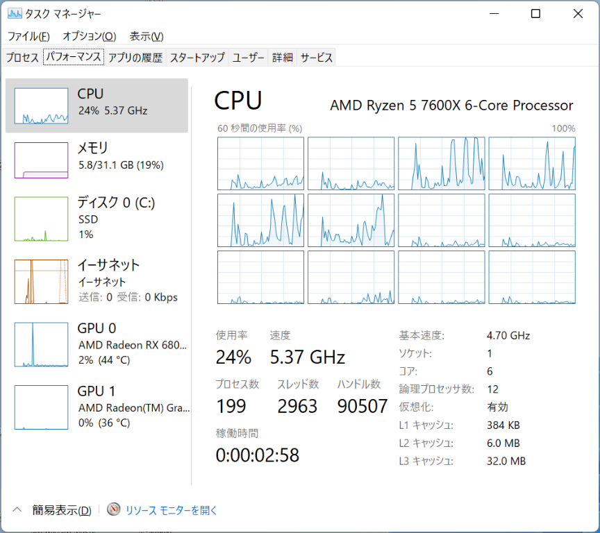Switch to the プロセス tab
600x533 pixels.
coord(22,58)
